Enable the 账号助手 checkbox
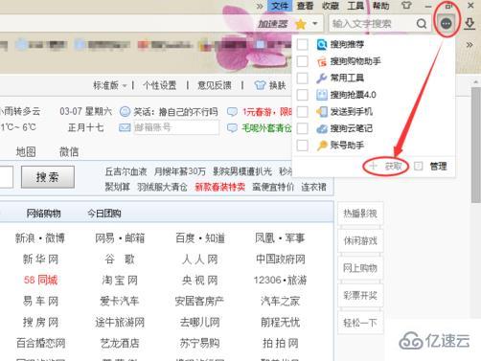Screen dimensions: 481x361 coord(303,146)
